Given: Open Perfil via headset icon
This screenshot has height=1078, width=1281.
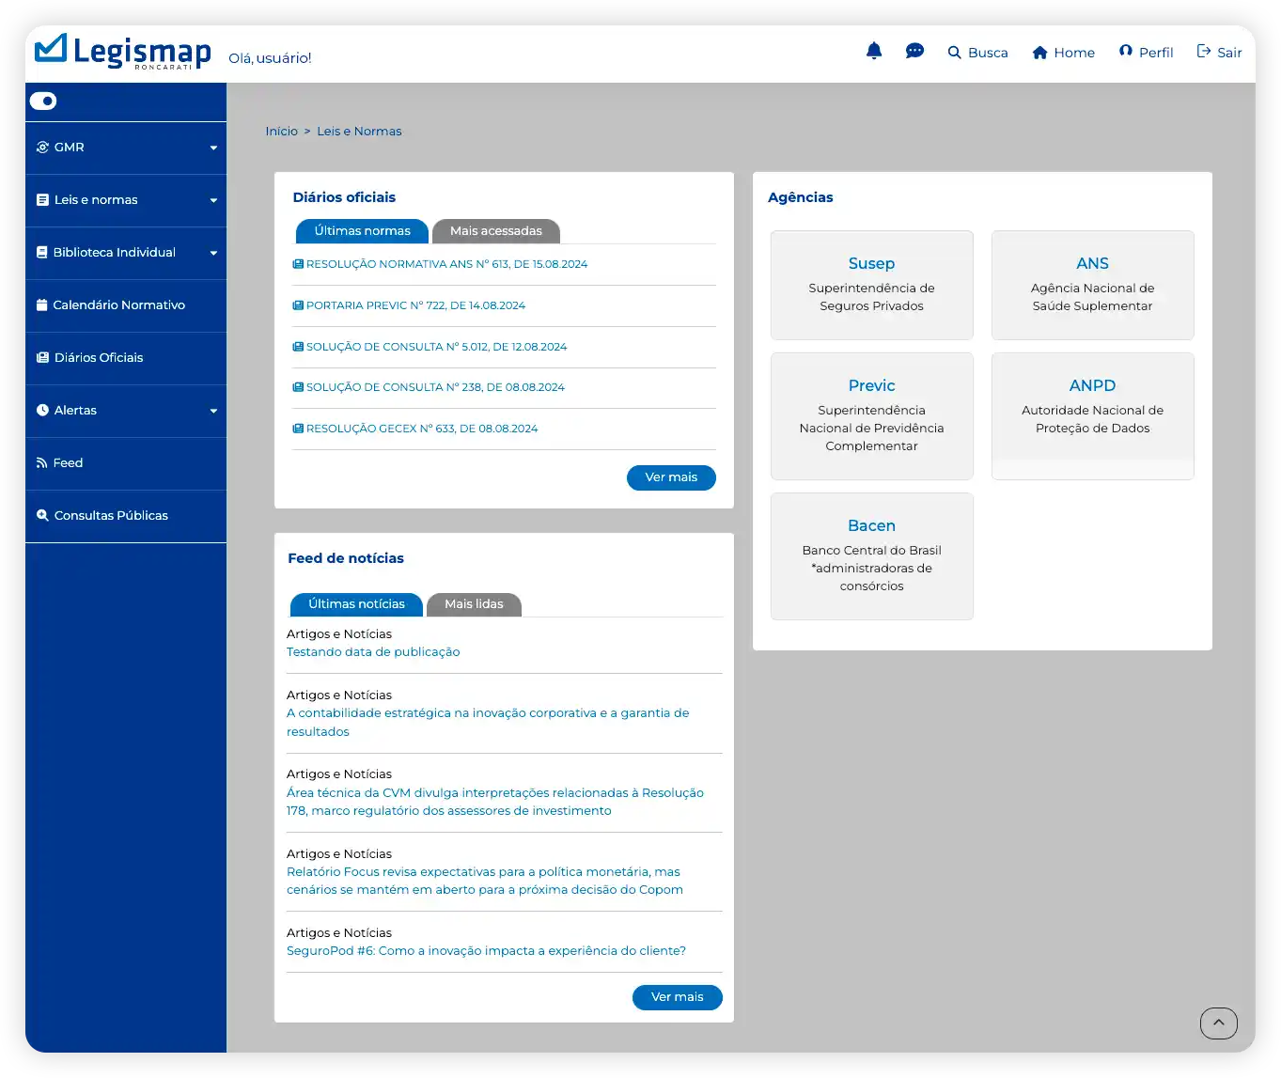Looking at the screenshot, I should [x=1125, y=51].
